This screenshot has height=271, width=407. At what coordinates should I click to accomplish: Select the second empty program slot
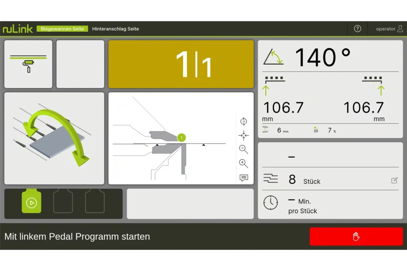(63, 201)
